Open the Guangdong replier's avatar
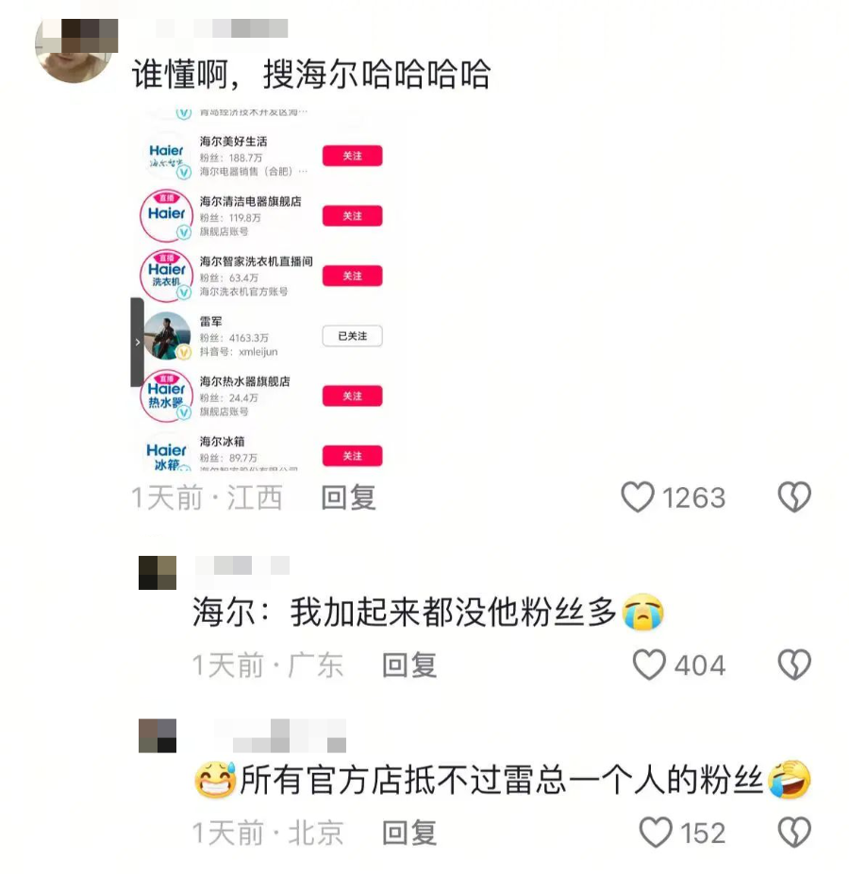849x874 pixels. pyautogui.click(x=158, y=573)
